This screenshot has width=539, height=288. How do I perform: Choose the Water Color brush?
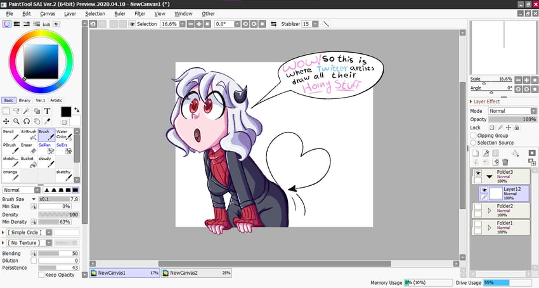pyautogui.click(x=64, y=135)
